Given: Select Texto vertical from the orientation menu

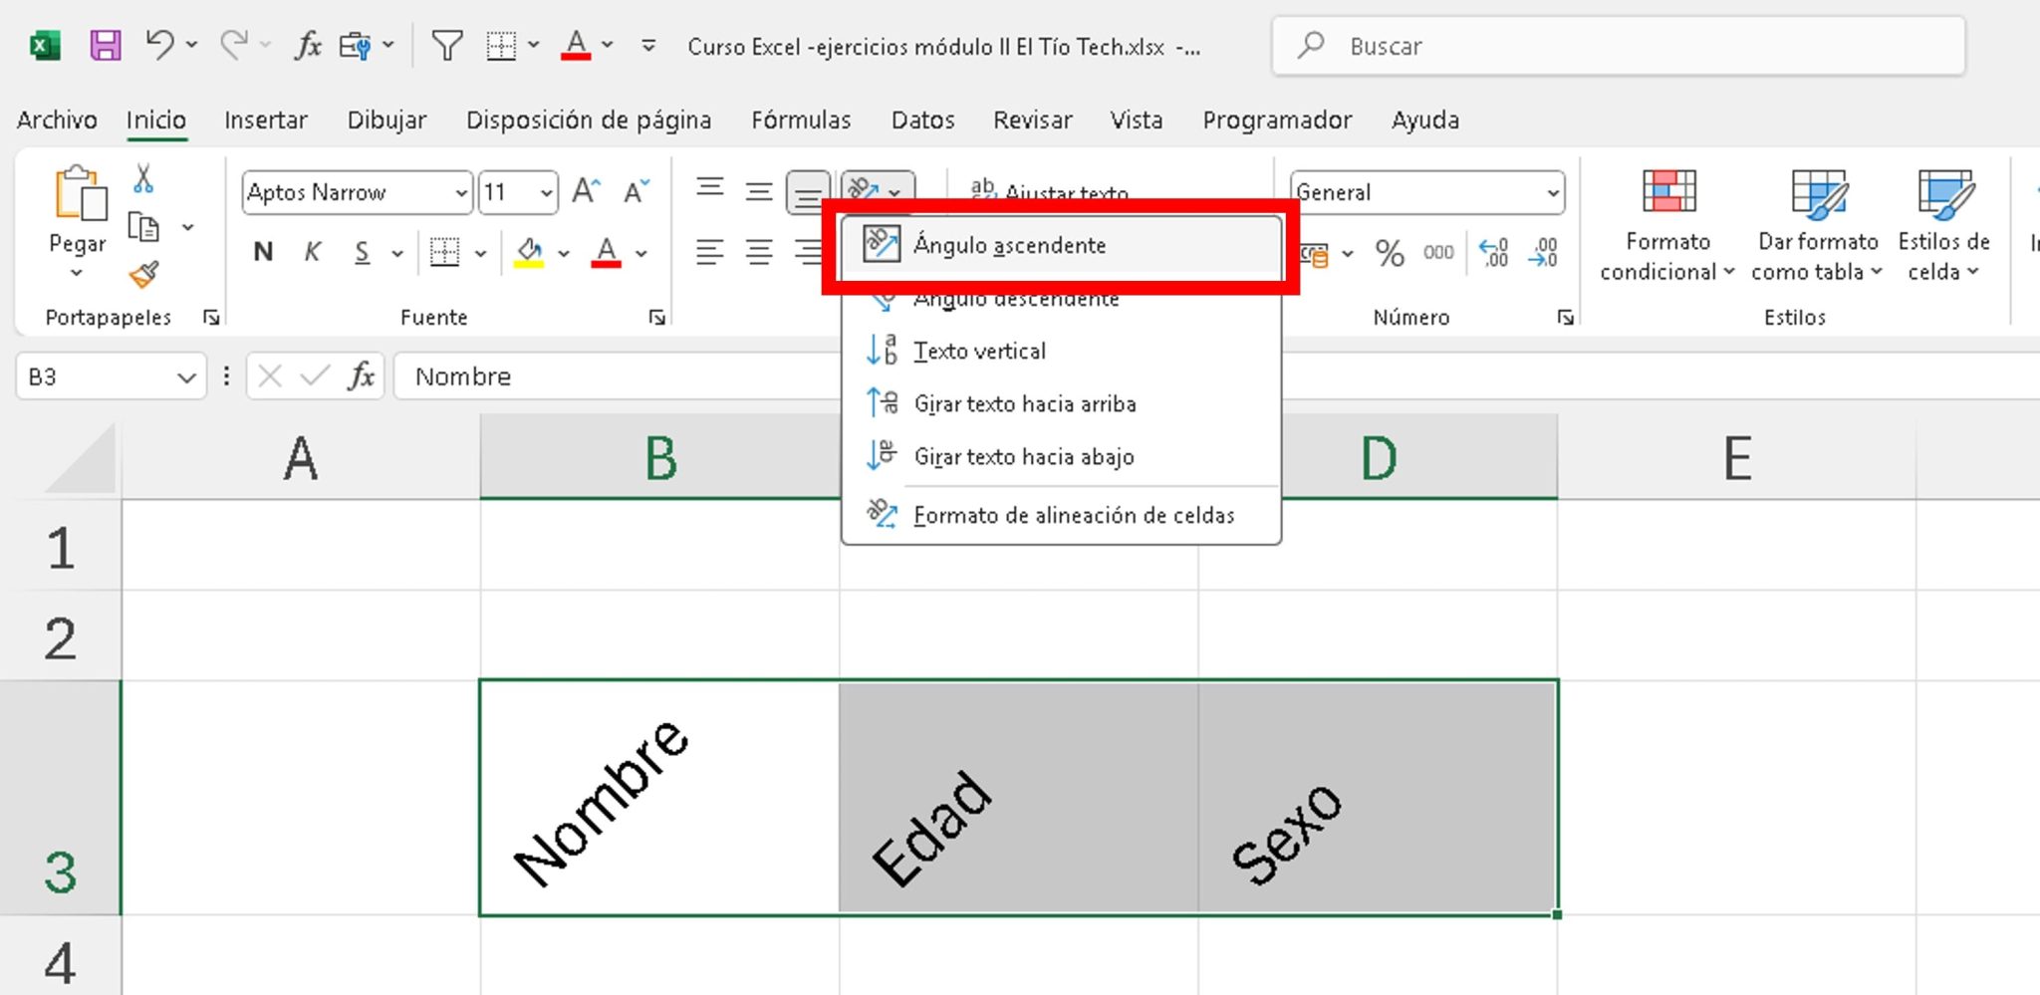Looking at the screenshot, I should (980, 351).
